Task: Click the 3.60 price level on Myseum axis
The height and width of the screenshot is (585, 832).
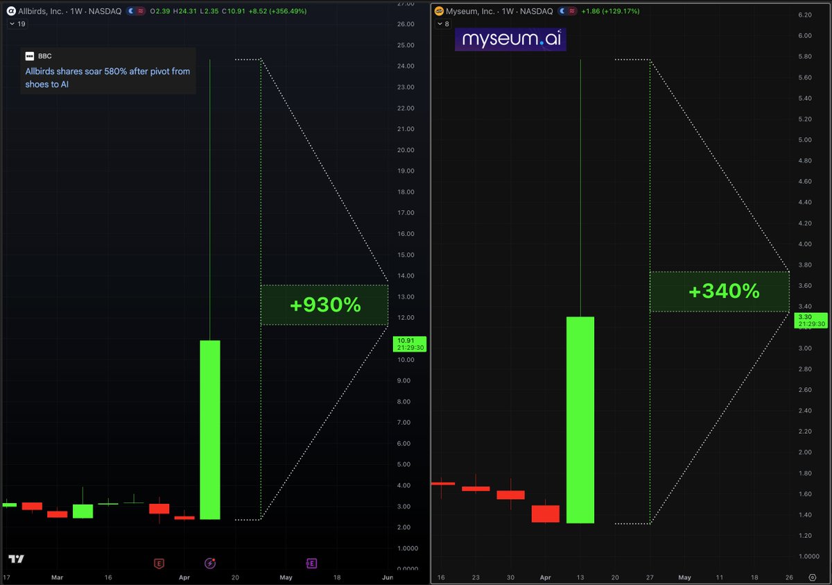Action: [x=805, y=286]
